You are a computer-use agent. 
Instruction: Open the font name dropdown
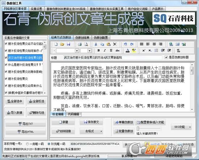[x=77, y=51]
